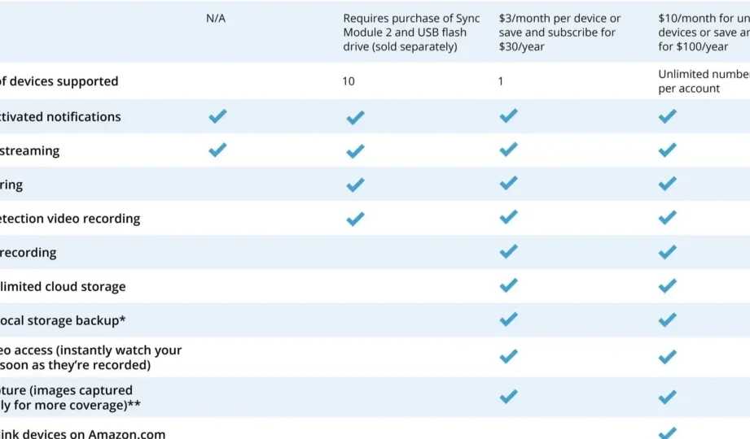750x439 pixels.
Task: Click the Sync Module column checkmark in the streaming row
Action: tap(355, 151)
